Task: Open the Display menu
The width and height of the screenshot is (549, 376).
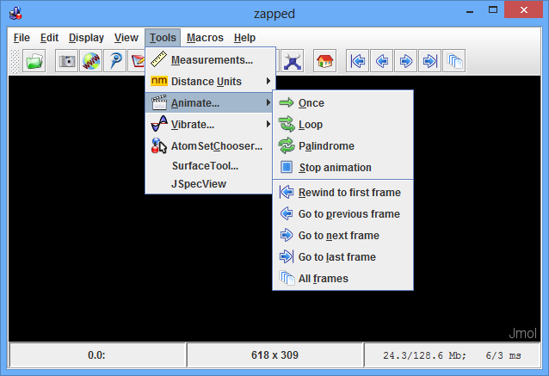Action: tap(86, 38)
